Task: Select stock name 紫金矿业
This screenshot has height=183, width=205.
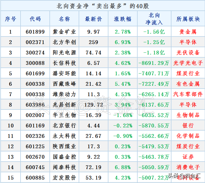Action: tap(64, 32)
